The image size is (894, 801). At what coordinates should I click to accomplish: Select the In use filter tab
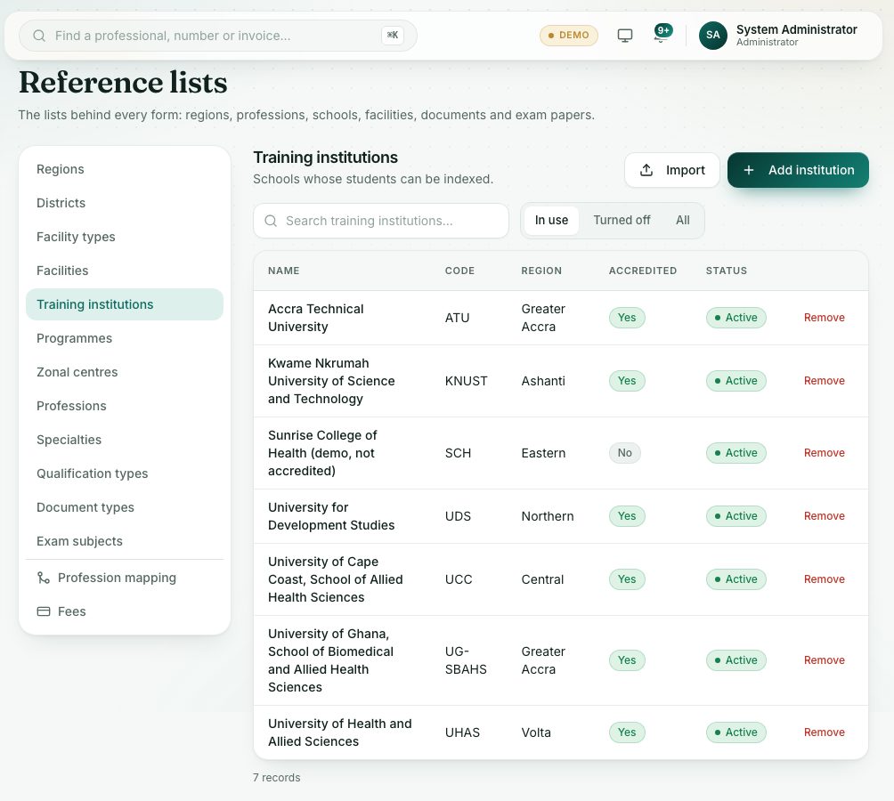[551, 220]
